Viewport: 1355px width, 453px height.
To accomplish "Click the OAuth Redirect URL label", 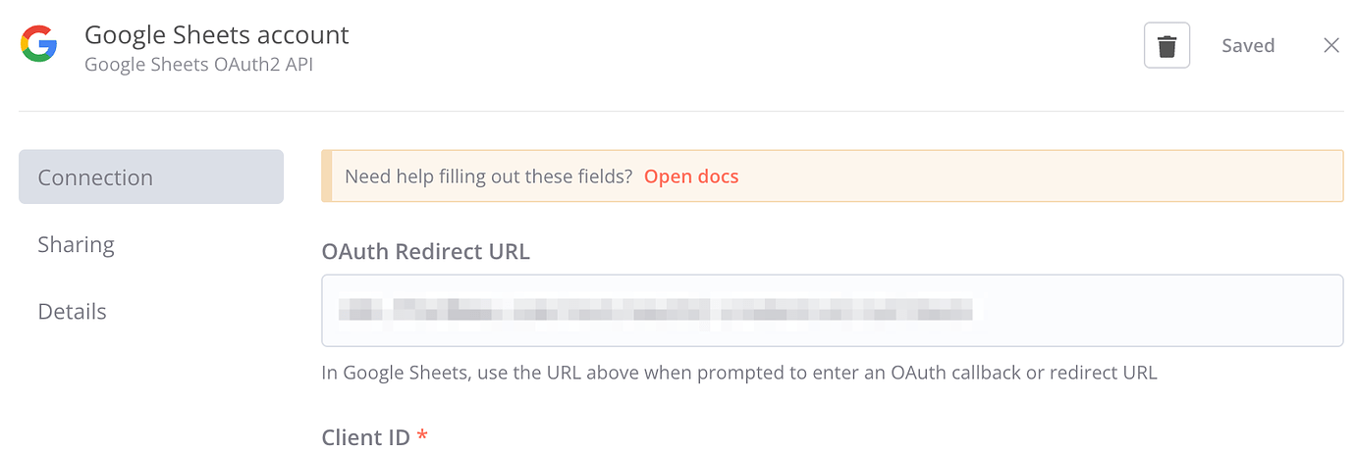I will coord(425,251).
